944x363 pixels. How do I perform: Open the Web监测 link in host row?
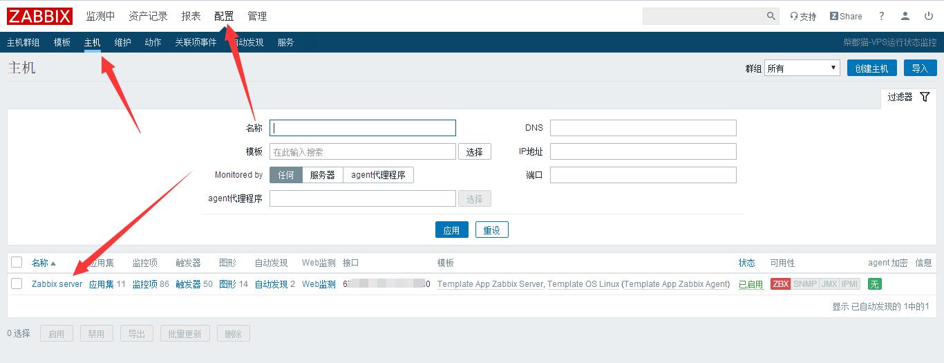(319, 284)
